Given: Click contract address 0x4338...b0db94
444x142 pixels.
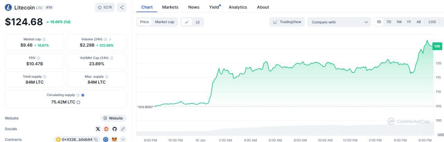Looking at the screenshot, I should [77, 140].
